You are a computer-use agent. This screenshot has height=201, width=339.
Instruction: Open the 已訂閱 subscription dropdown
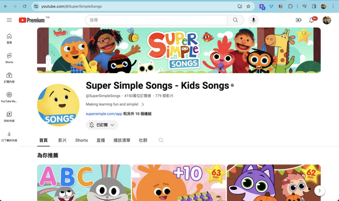(102, 125)
